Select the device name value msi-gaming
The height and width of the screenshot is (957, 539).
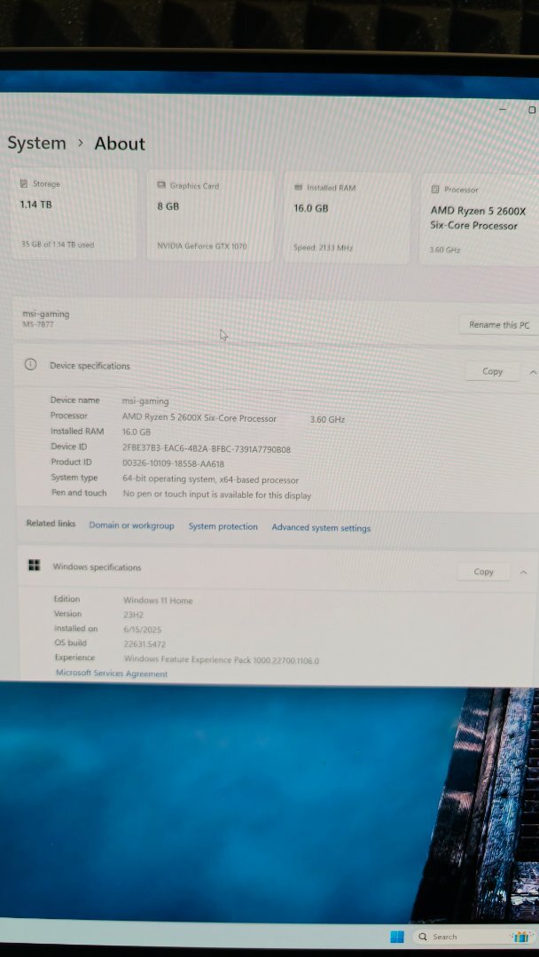(x=145, y=401)
